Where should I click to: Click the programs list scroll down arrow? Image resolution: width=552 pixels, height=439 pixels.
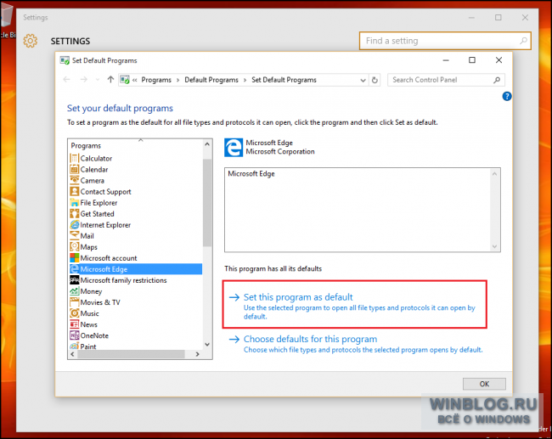[207, 344]
